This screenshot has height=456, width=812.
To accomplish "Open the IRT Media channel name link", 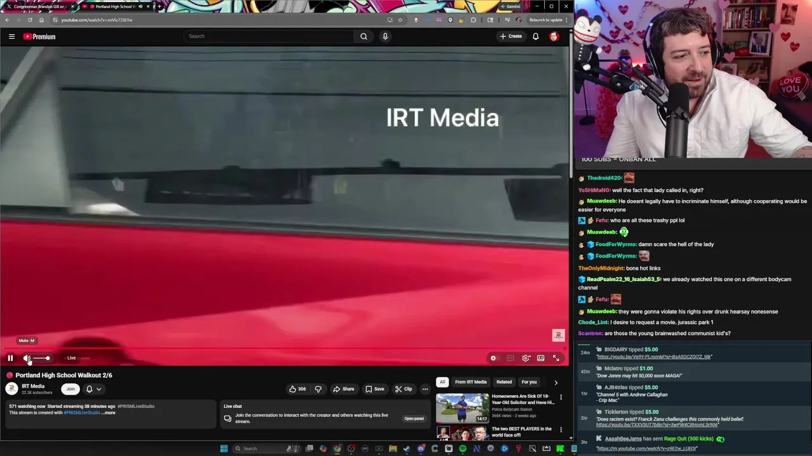I will click(33, 386).
